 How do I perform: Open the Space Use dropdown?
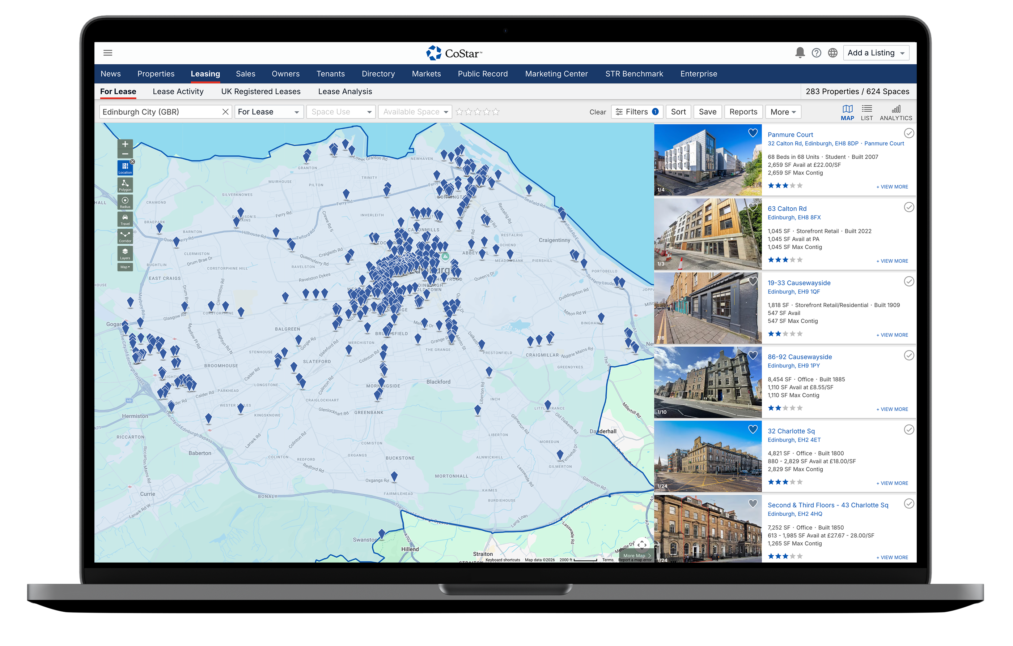coord(340,112)
